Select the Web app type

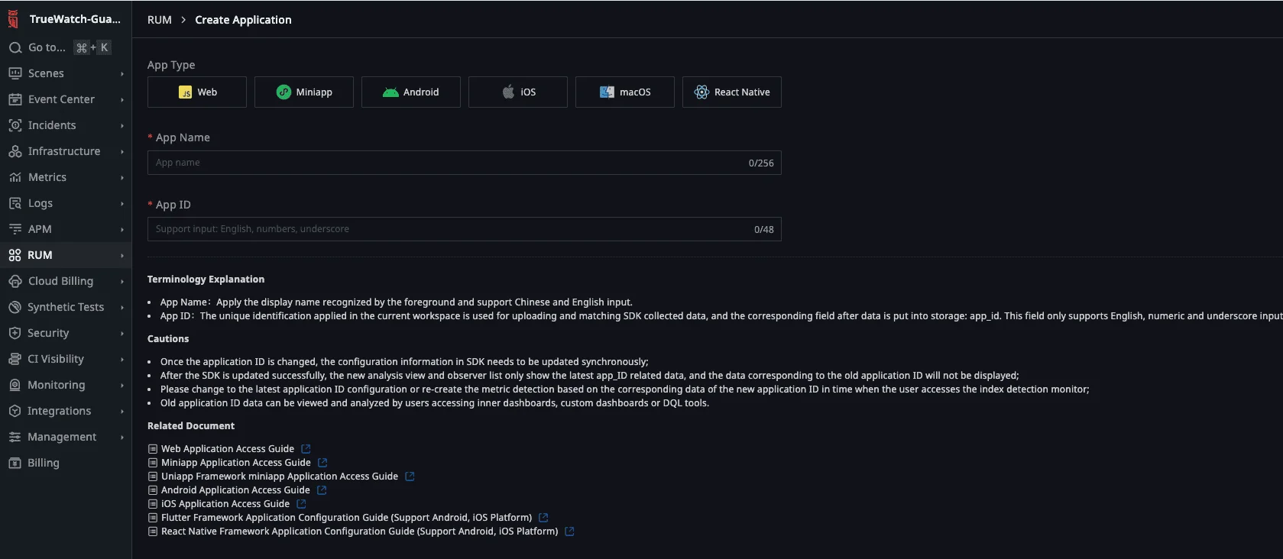pyautogui.click(x=197, y=92)
